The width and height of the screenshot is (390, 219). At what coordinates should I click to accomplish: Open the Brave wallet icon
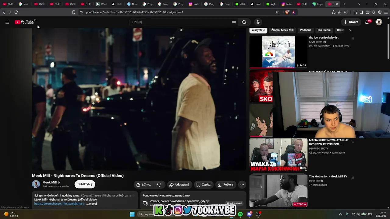click(368, 12)
